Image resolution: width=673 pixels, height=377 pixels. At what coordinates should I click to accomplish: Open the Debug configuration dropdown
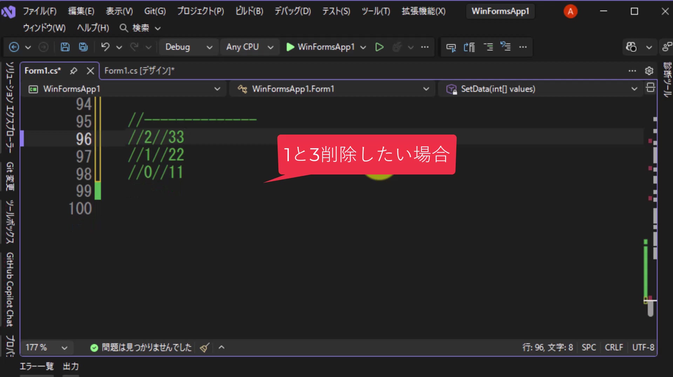(x=189, y=47)
